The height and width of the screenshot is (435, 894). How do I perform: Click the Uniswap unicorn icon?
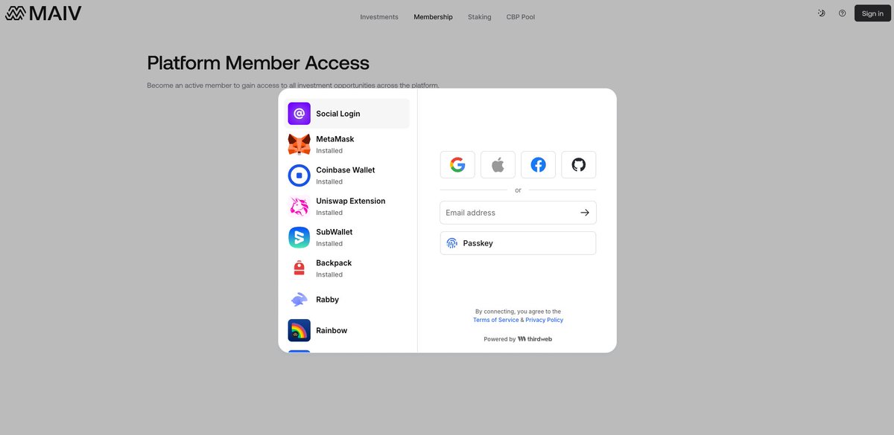299,206
